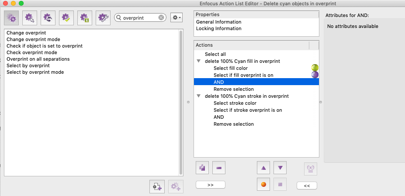Click the << collapse attributes button
This screenshot has width=405, height=196.
(307, 186)
